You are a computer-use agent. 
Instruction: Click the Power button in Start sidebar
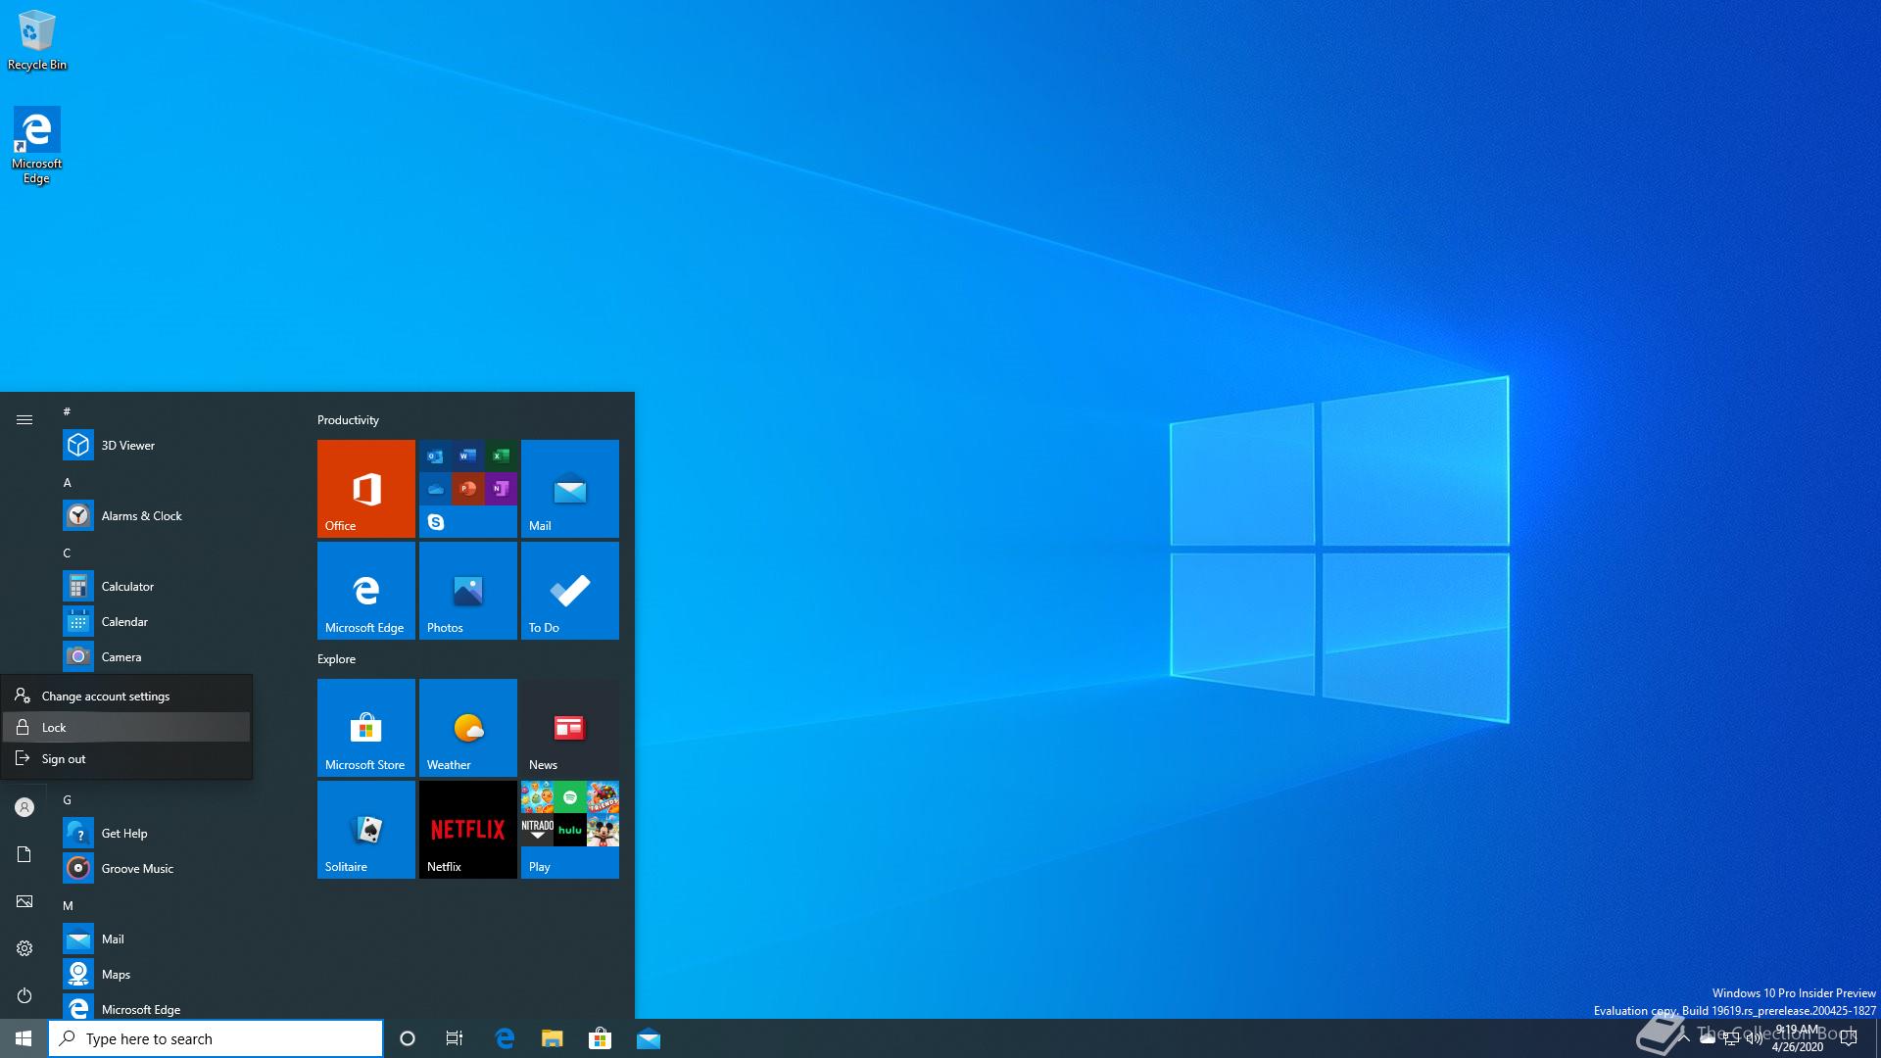coord(24,995)
